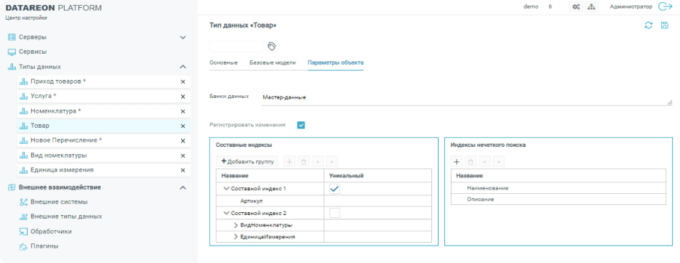
Task: Collapse the Составной индекс 1 row
Action: pos(226,189)
